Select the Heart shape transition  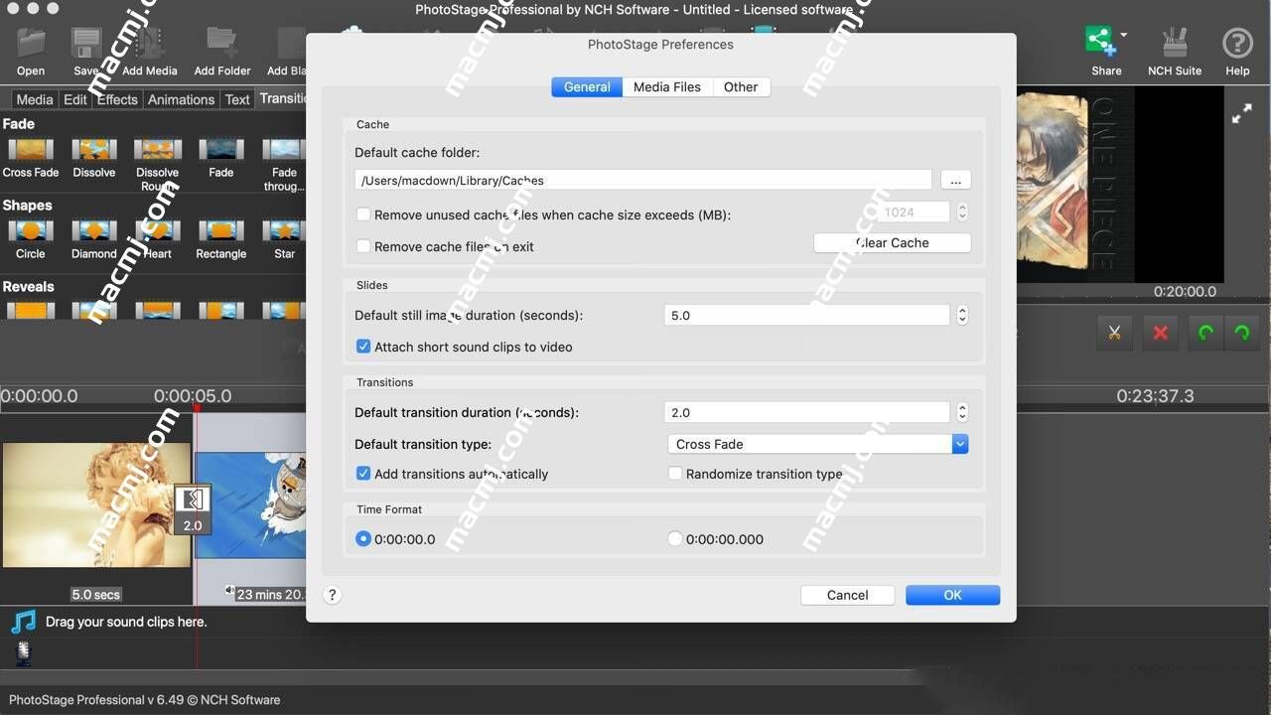pos(158,231)
